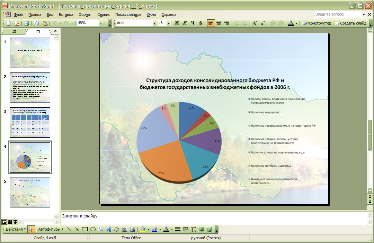Select the Arrow drawing tool
This screenshot has width=374, height=243.
pyautogui.click(x=77, y=229)
